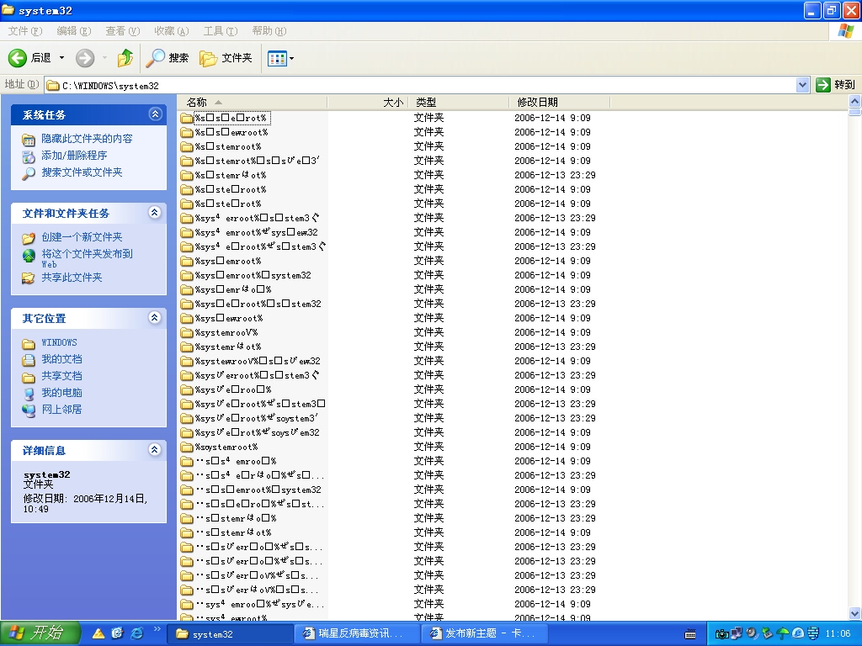The image size is (862, 646).
Task: Click Internet Explorer quick launch icon
Action: pos(136,633)
